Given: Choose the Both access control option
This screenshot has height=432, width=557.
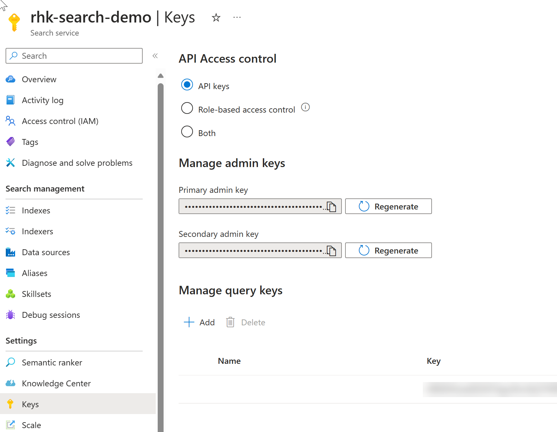Looking at the screenshot, I should pyautogui.click(x=187, y=132).
